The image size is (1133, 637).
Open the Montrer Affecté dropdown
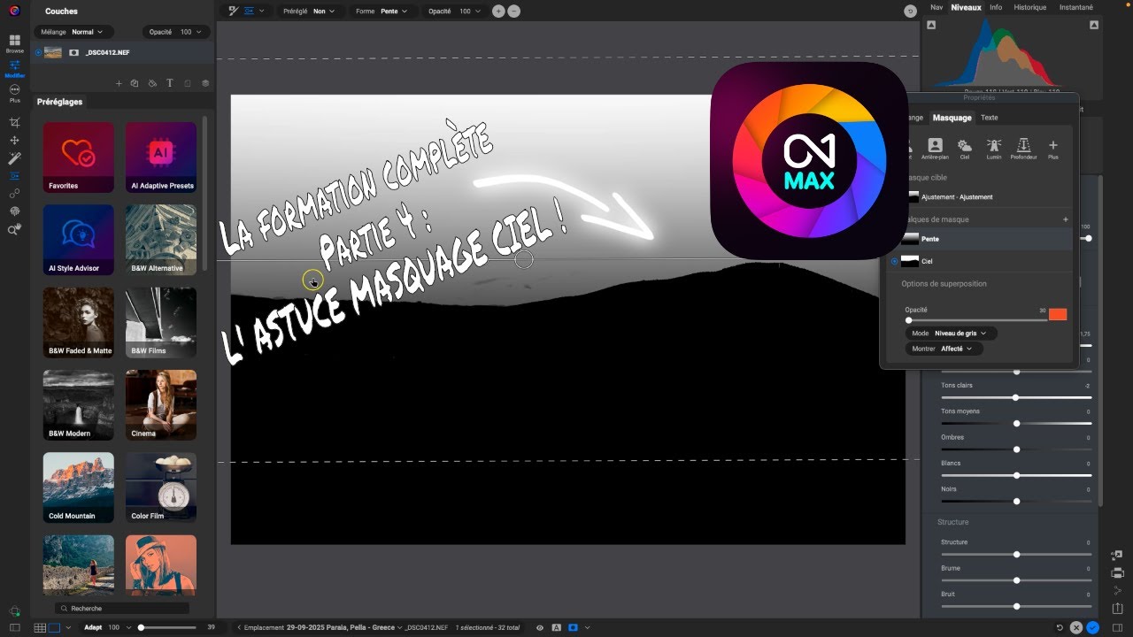tap(944, 349)
